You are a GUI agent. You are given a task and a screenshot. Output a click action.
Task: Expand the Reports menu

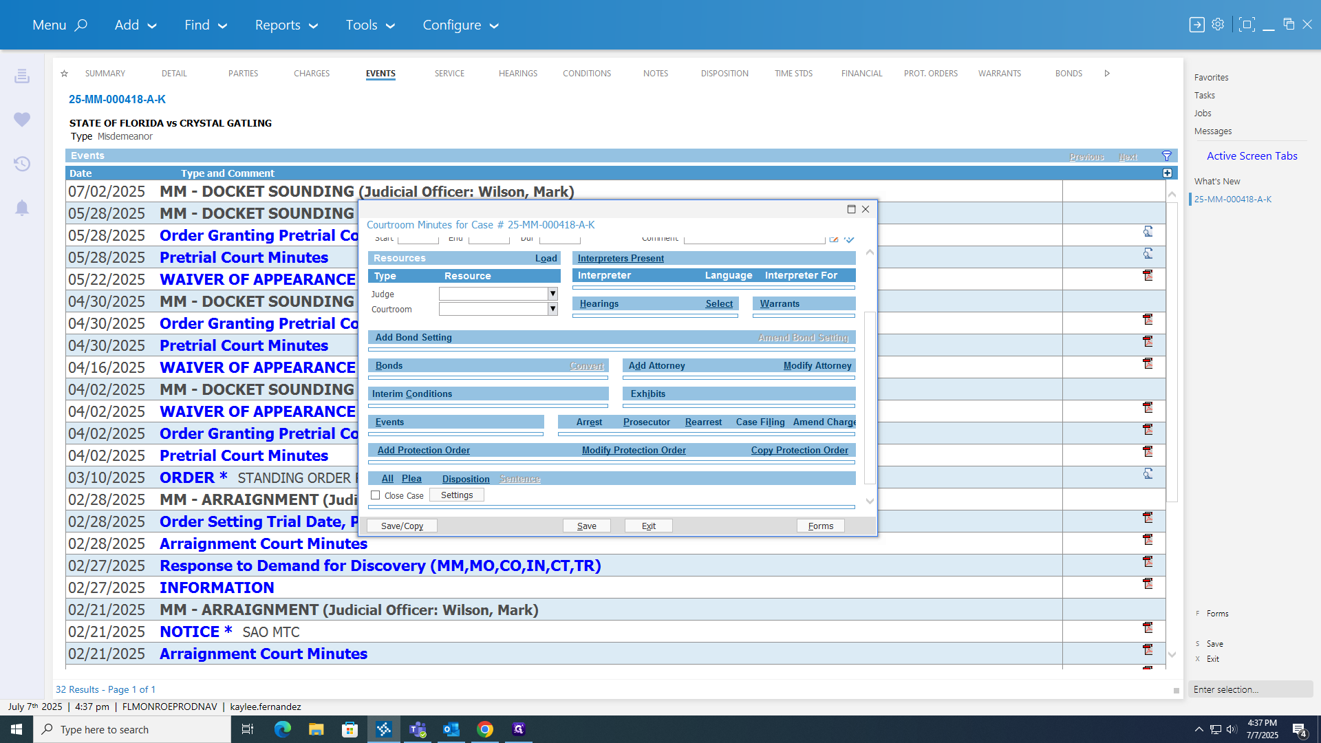coord(286,25)
